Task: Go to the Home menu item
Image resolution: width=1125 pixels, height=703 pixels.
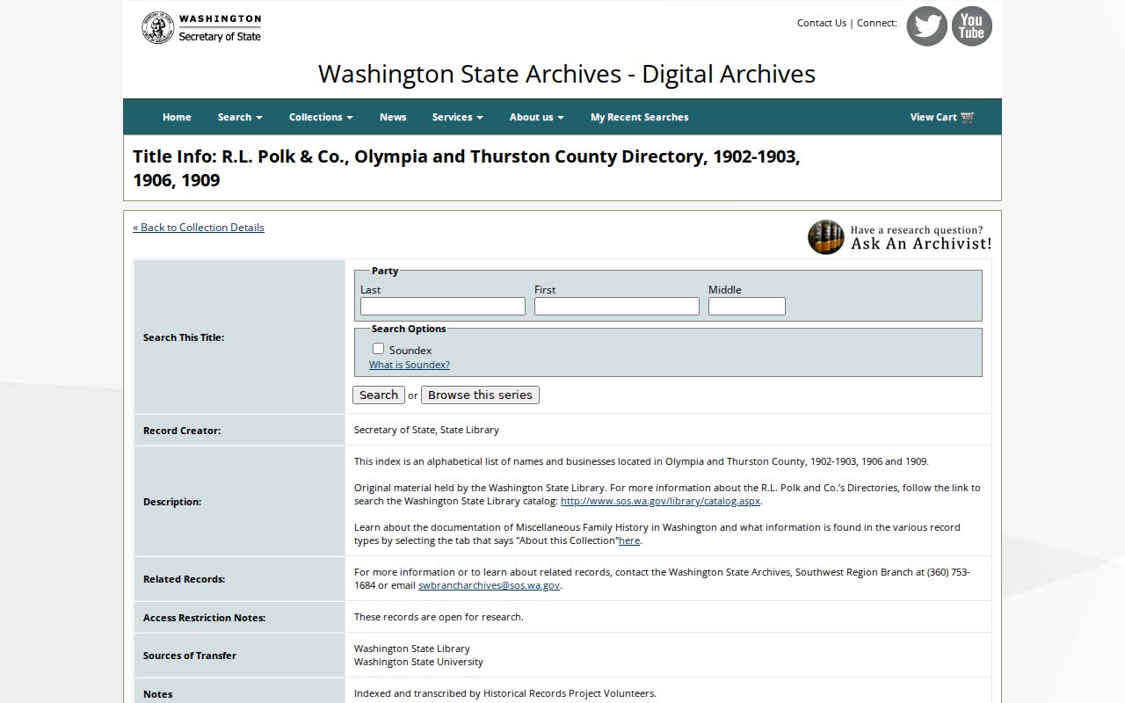Action: point(177,117)
